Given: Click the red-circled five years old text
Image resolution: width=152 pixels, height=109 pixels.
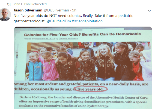Looking at the screenshot, I should click(x=91, y=89).
